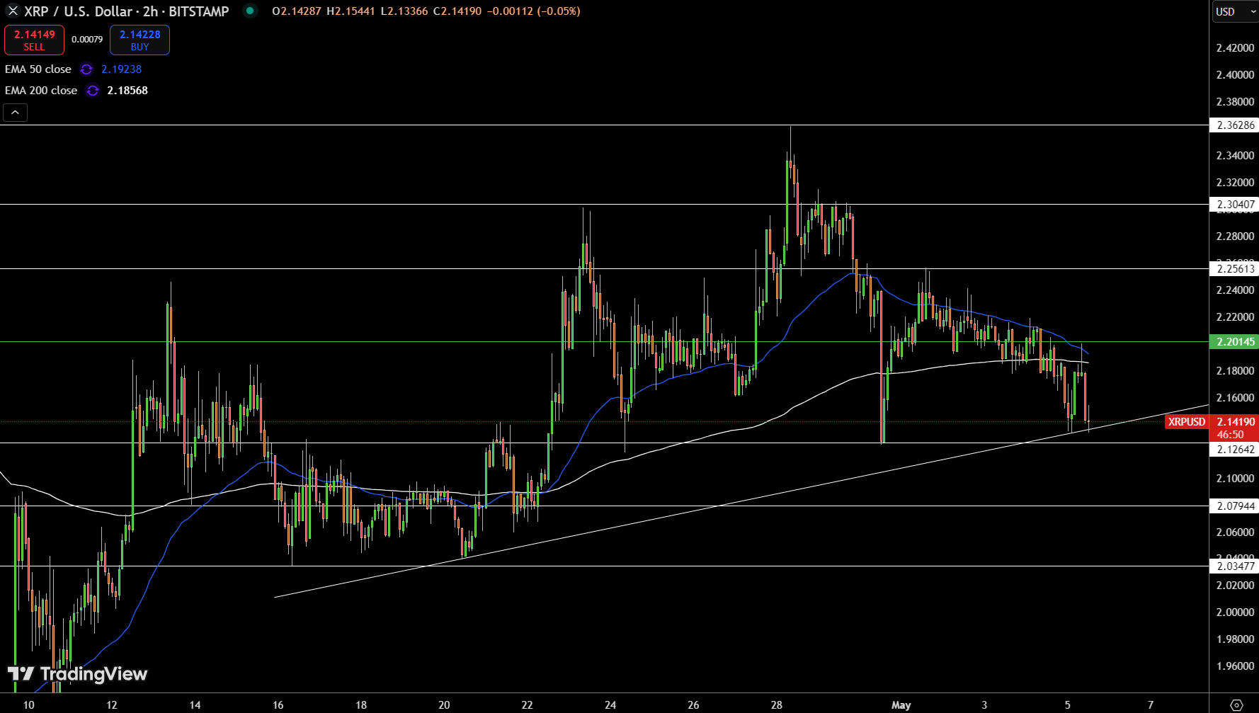The height and width of the screenshot is (713, 1259).
Task: Click the spread value 0.00079
Action: point(87,40)
